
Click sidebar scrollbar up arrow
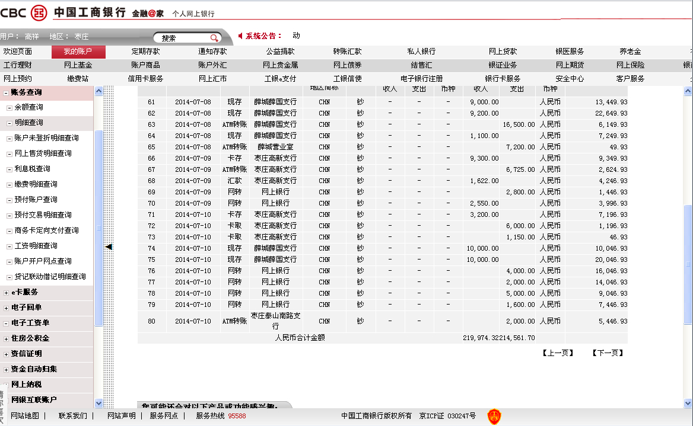tap(98, 91)
